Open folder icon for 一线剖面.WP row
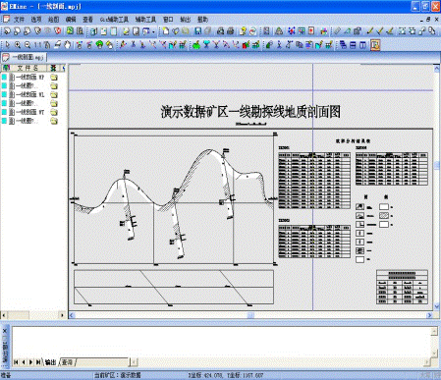Screen dimensions: 441x380 pyautogui.click(x=54, y=78)
